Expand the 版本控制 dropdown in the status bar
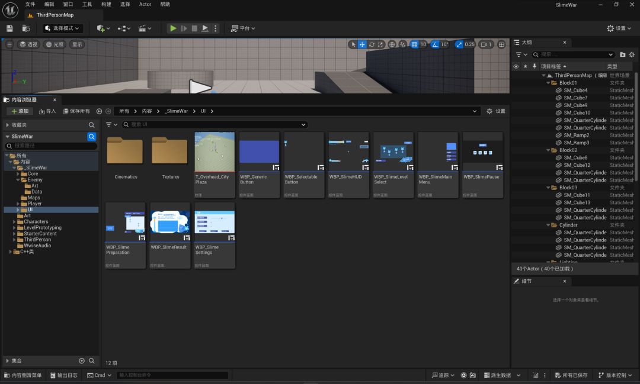Viewport: 640px width, 384px height. coord(615,376)
